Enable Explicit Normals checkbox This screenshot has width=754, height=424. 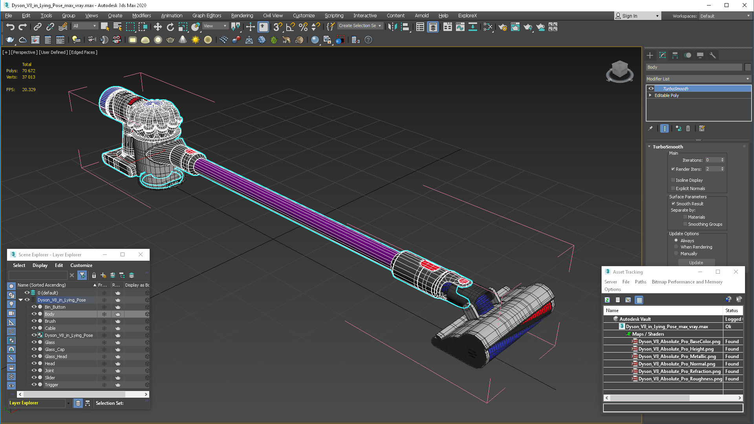[673, 188]
